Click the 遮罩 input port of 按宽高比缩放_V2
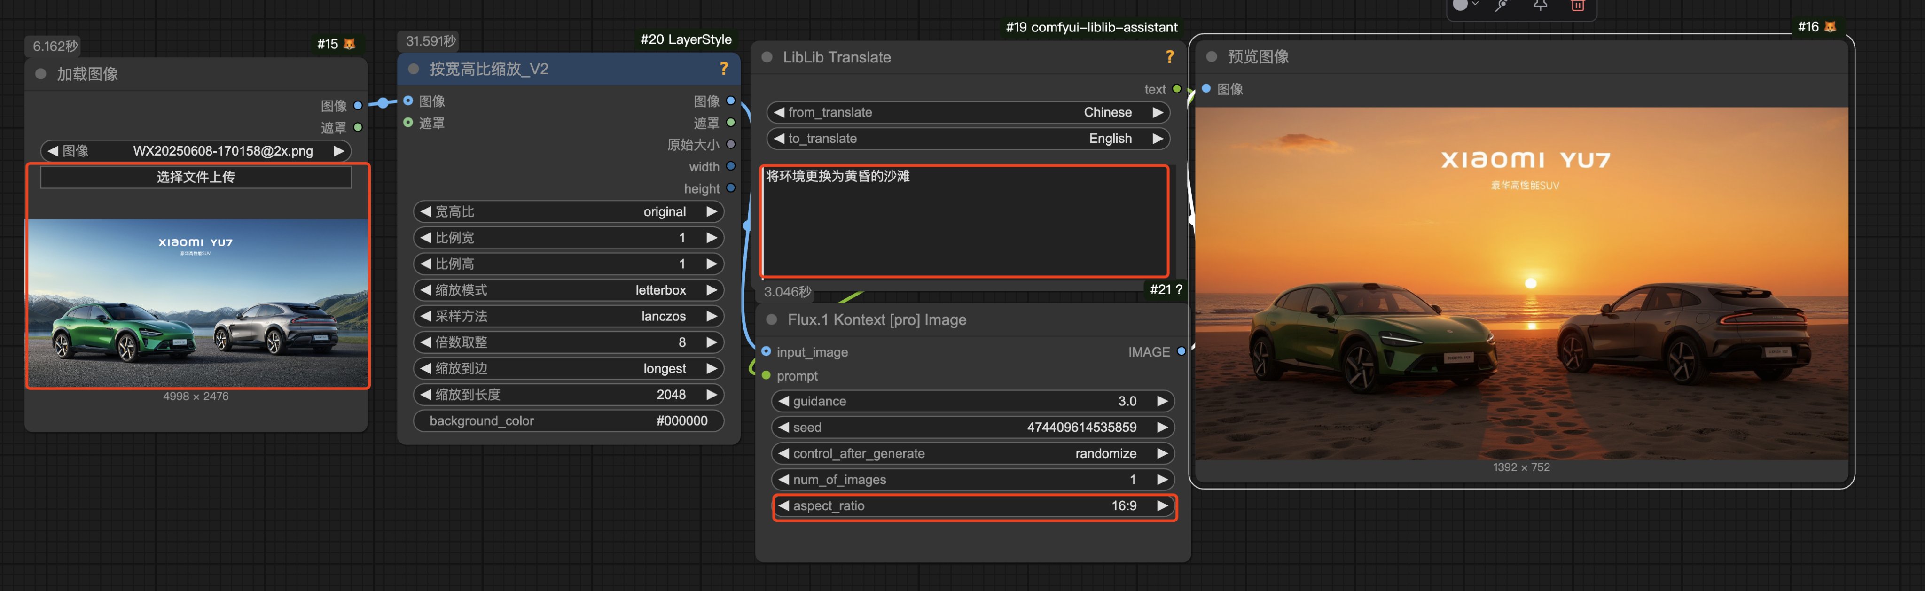Screen dimensions: 1925x591 coord(408,122)
